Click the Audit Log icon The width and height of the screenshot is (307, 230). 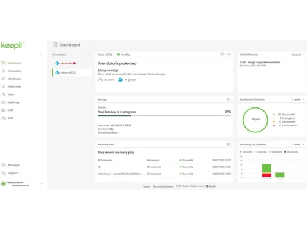pos(3,102)
